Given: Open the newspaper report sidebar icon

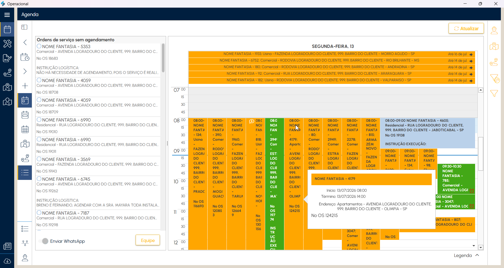Looking at the screenshot, I should pos(7,246).
